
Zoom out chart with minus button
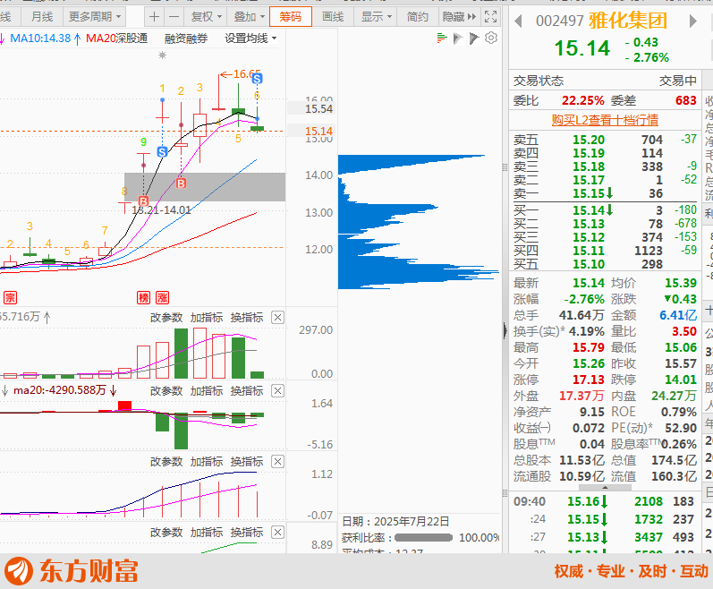pos(174,17)
